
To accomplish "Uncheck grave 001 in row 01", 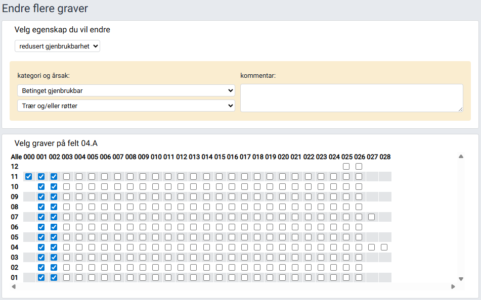I will 41,277.
